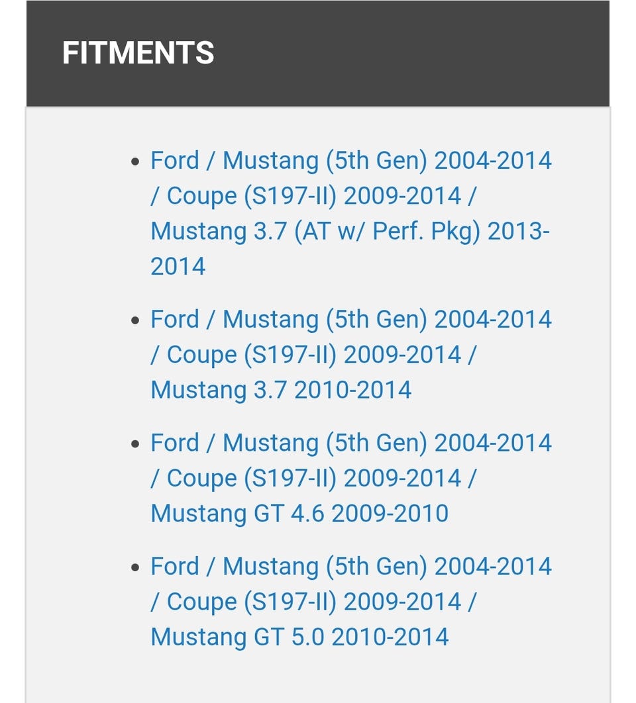
Task: Follow the Mustang GT 4.6 2009-2010 link
Action: coord(299,513)
